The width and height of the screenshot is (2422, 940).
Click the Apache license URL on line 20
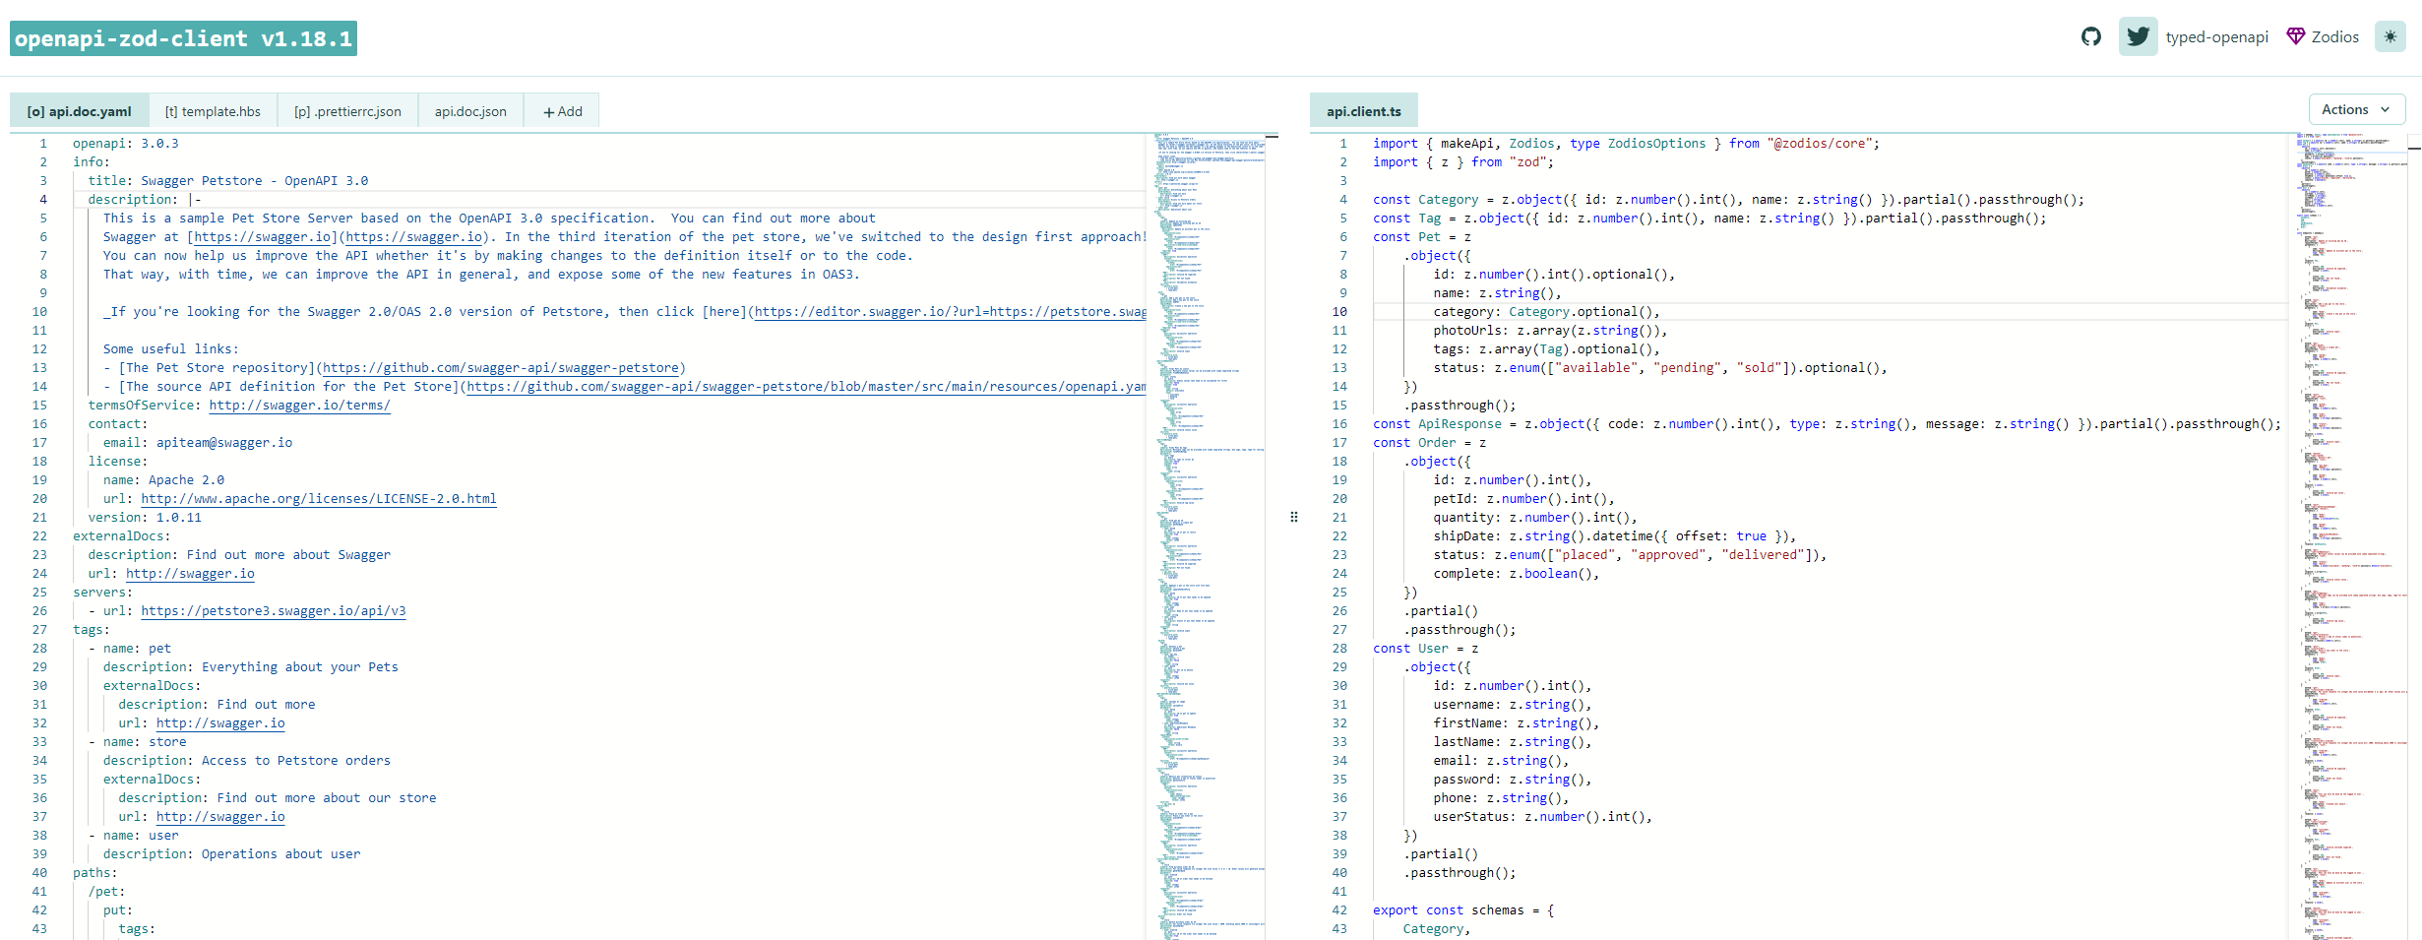tap(318, 499)
